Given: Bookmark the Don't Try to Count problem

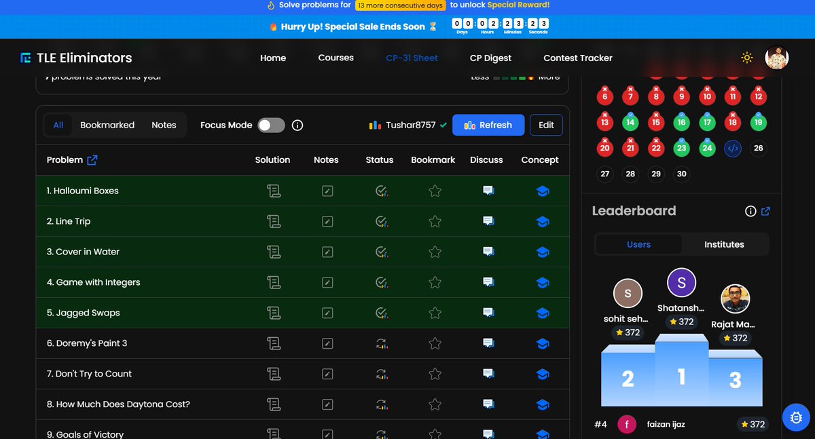Looking at the screenshot, I should [435, 374].
